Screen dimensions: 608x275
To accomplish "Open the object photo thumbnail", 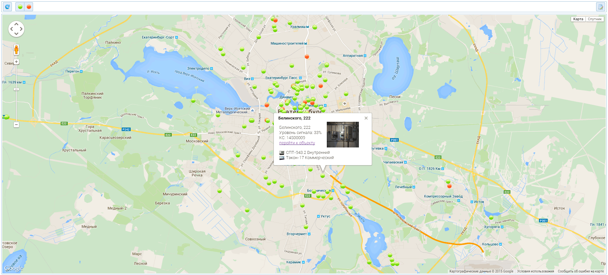I will (x=343, y=135).
